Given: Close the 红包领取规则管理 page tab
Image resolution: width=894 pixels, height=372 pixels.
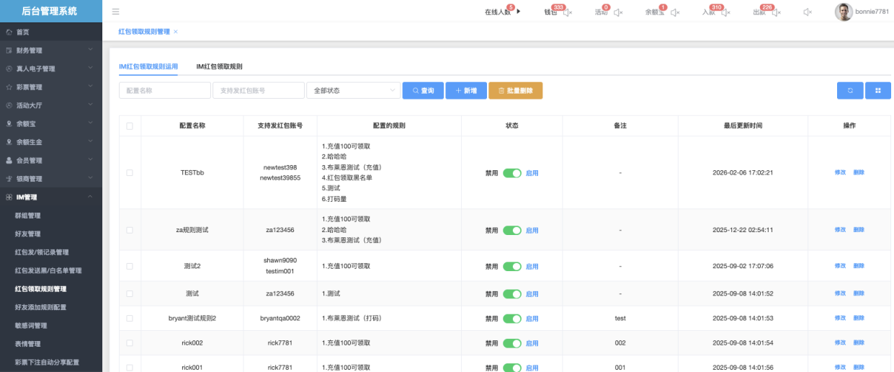Looking at the screenshot, I should pos(176,32).
